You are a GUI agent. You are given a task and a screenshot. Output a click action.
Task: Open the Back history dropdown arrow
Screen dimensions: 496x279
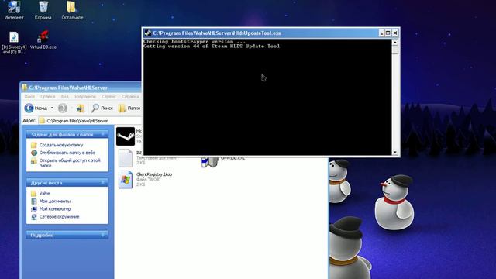point(52,108)
